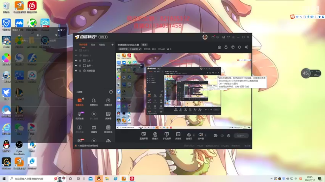Viewport: 325px width, 182px height.
Task: Toggle lock on translucent danmaku window
Action: tap(58, 30)
